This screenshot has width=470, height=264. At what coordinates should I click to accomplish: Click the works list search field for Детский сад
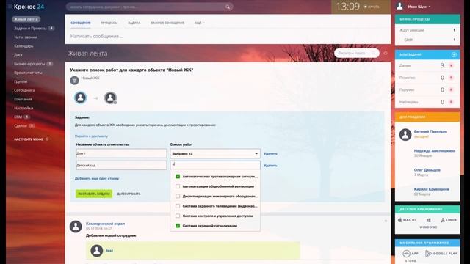(x=215, y=164)
